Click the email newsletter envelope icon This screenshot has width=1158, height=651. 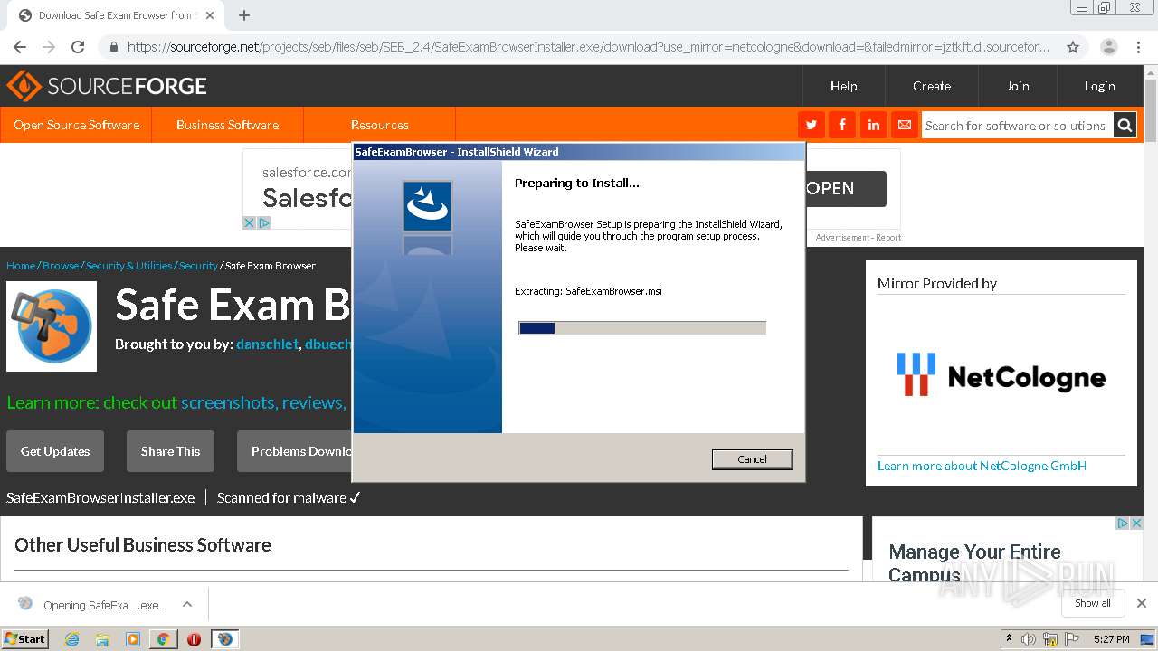(904, 125)
